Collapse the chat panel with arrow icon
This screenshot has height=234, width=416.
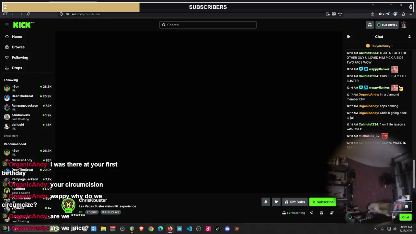349,37
